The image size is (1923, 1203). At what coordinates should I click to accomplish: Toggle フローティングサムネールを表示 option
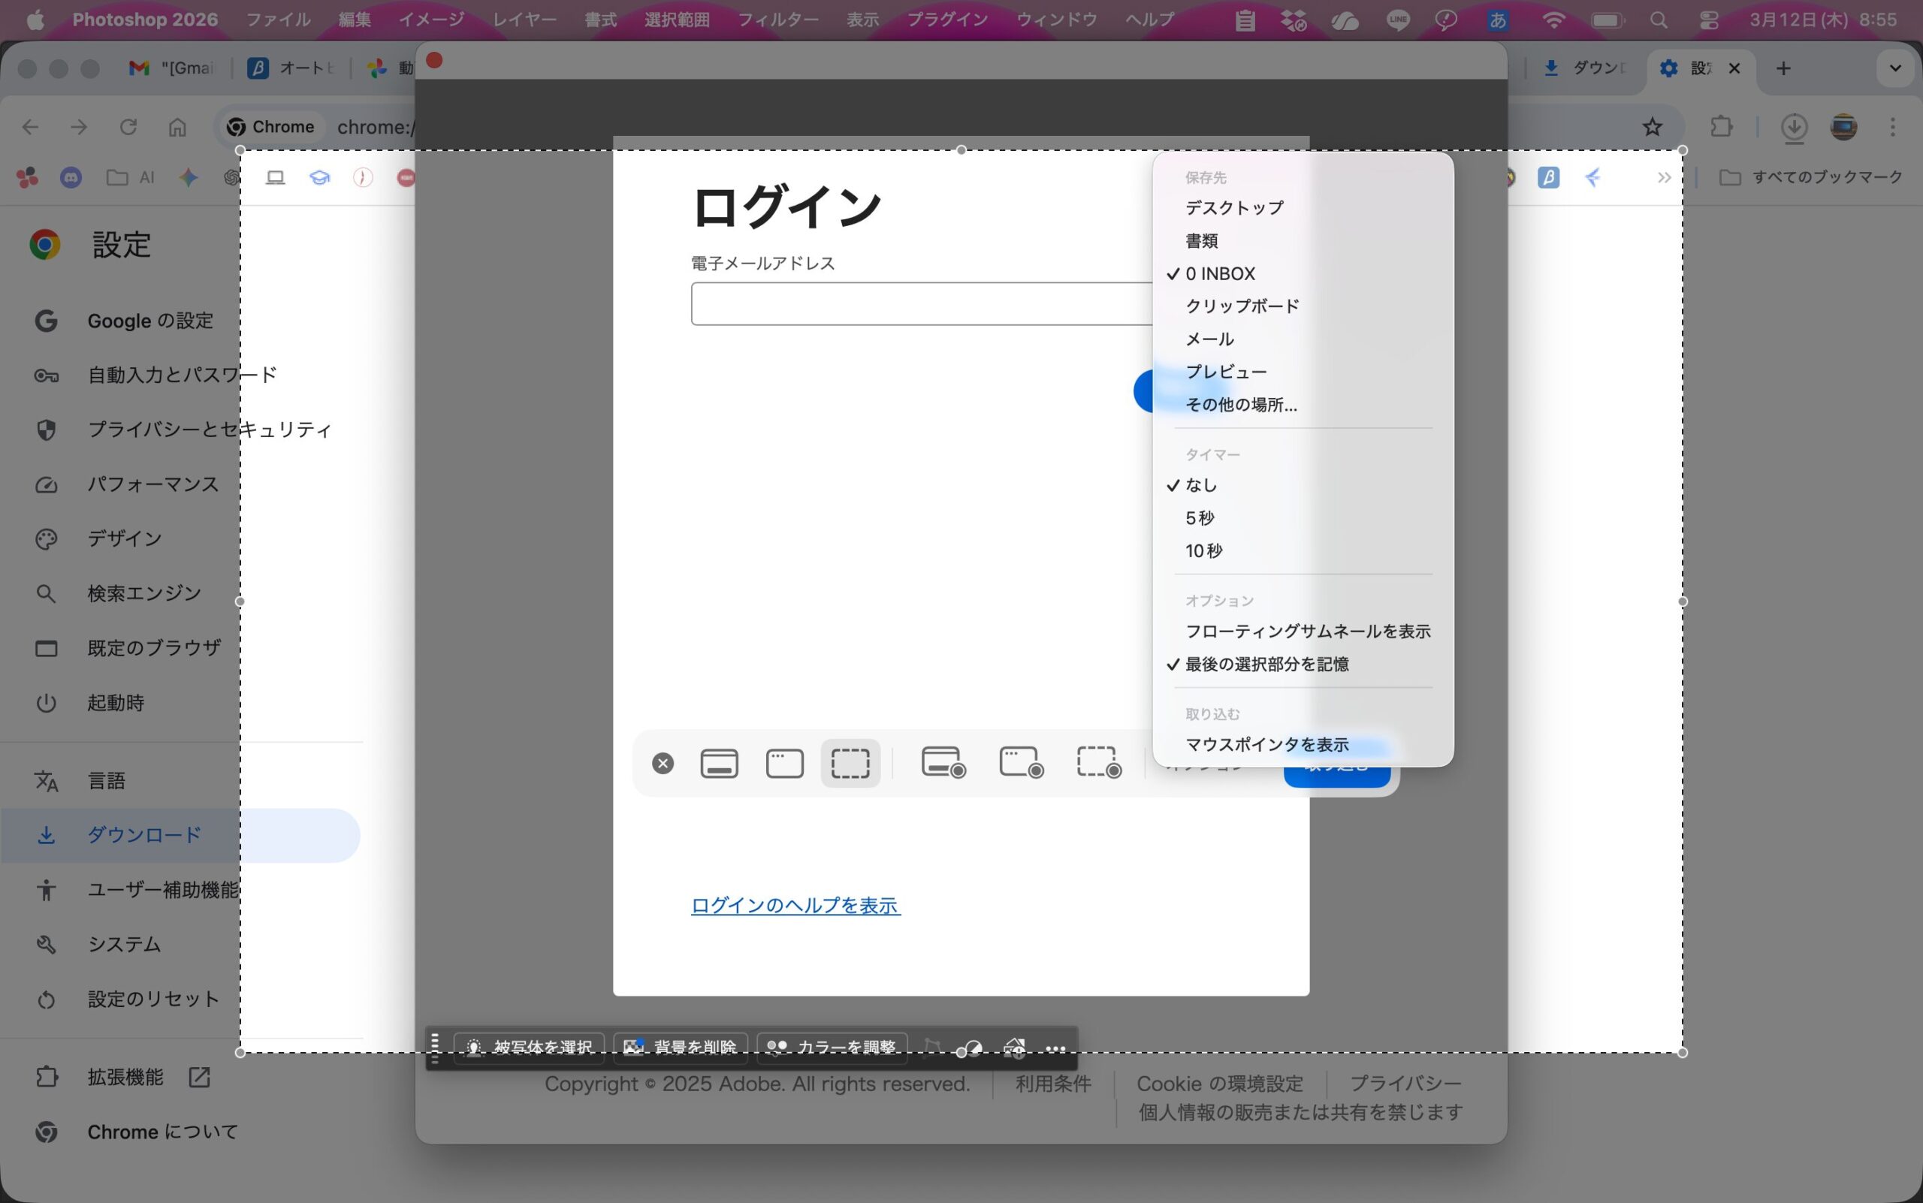coord(1307,631)
